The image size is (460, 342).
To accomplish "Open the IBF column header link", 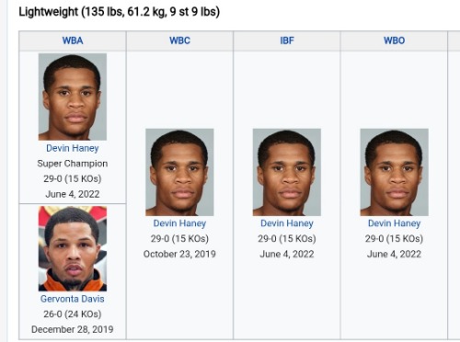I will [x=287, y=40].
